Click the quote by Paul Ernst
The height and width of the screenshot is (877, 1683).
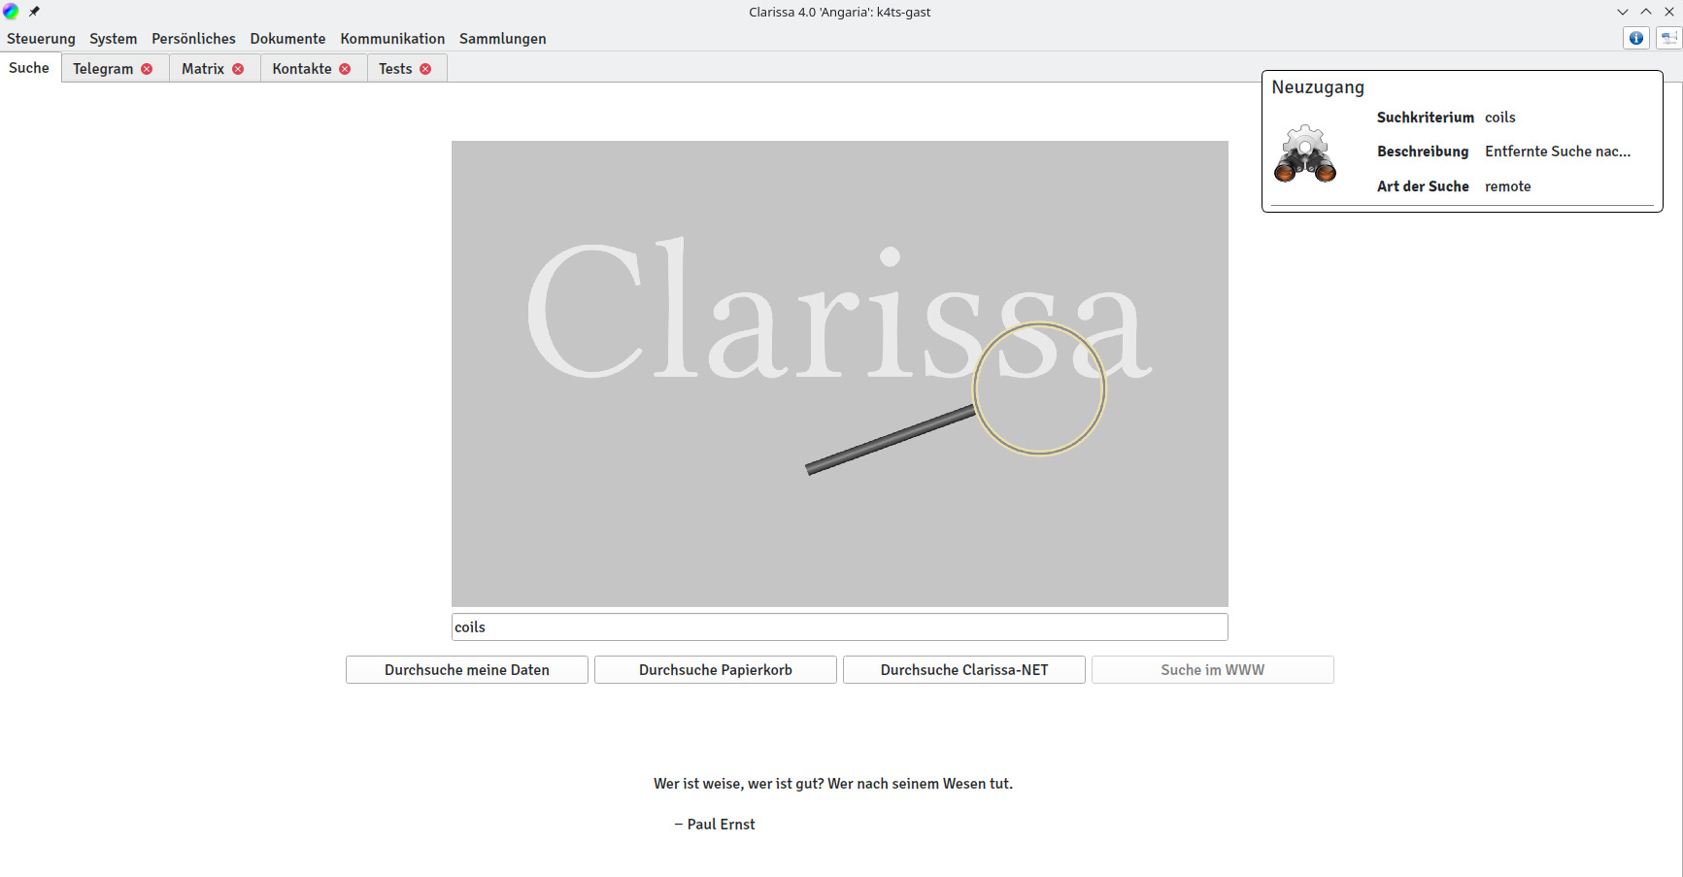(x=833, y=784)
